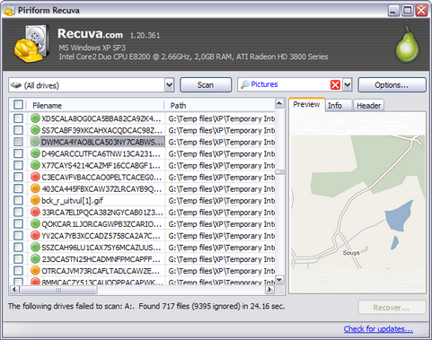
Task: Click the horizontal scrollbar thumb in file list
Action: click(58, 290)
